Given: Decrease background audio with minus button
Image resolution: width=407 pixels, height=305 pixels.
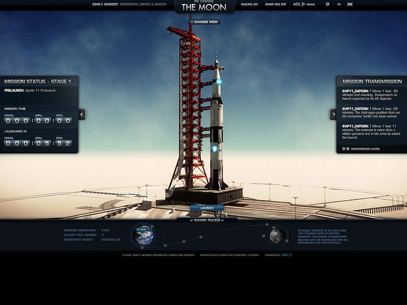Looking at the screenshot, I should tap(343, 149).
